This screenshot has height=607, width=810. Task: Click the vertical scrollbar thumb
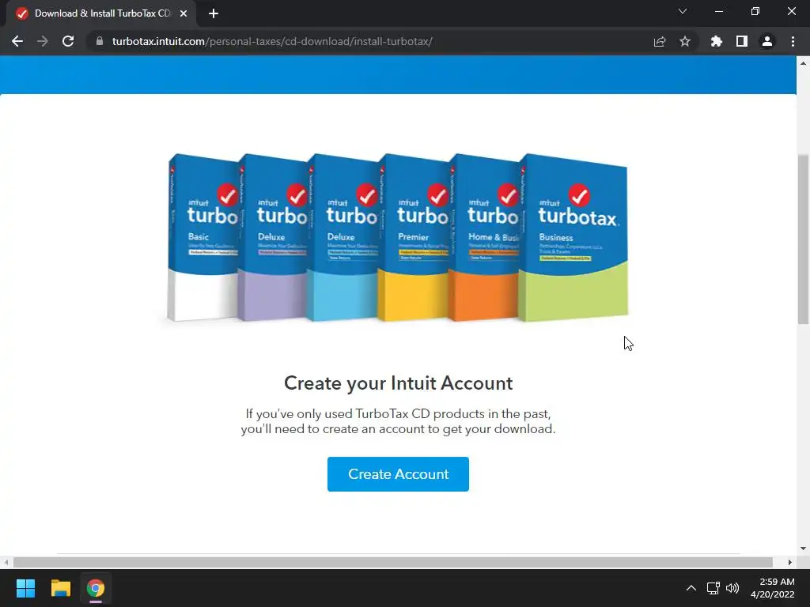tap(803, 239)
